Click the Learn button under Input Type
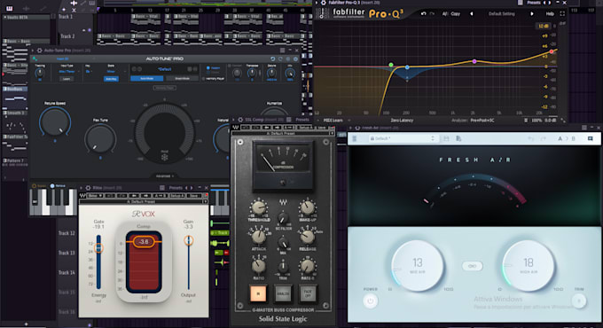The image size is (603, 328). pyautogui.click(x=67, y=79)
